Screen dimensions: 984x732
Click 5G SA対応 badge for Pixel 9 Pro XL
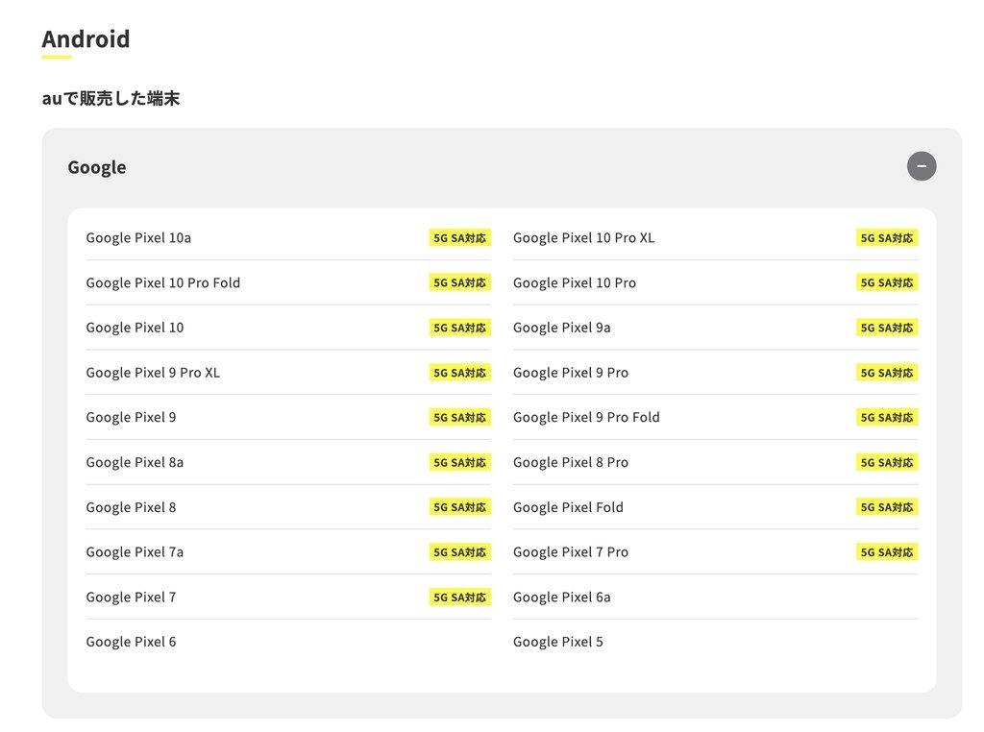pos(460,373)
